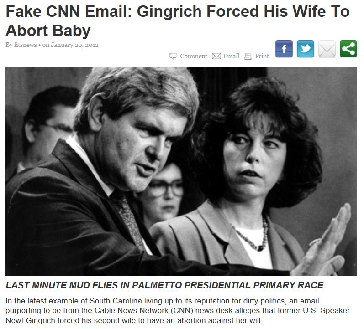Click the Last Minute Mud Flies subheading
The width and height of the screenshot is (364, 329).
(164, 285)
